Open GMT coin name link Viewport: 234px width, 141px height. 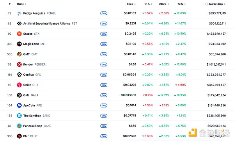click(27, 54)
